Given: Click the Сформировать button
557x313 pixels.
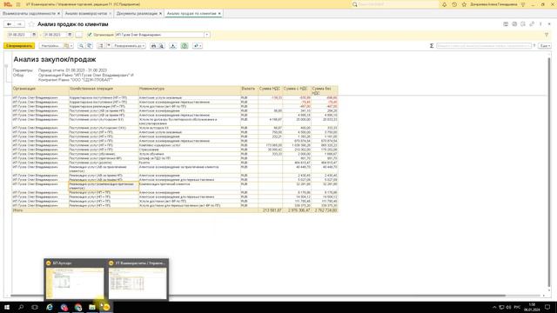Looking at the screenshot, I should click(19, 46).
